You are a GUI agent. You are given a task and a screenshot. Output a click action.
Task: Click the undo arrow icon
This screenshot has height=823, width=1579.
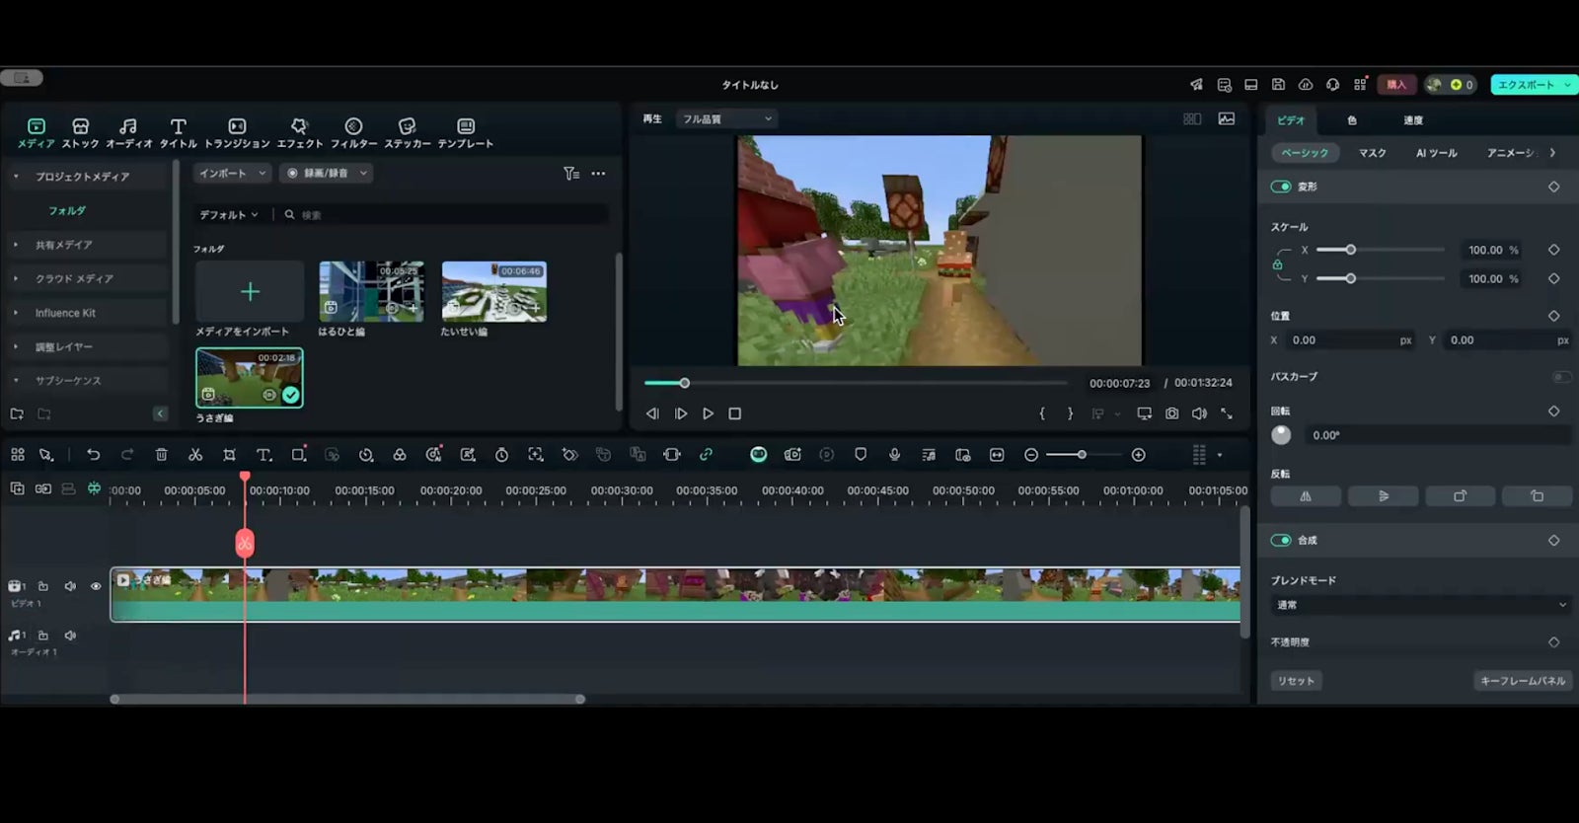[94, 455]
